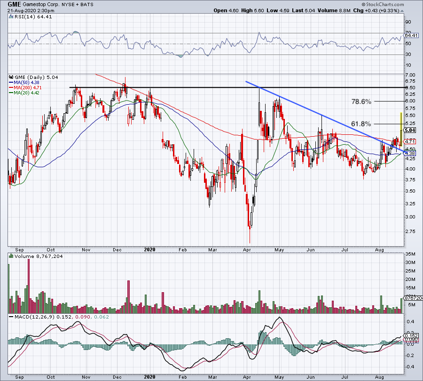
Task: Click the candlestick icon next to GME (Daily)
Action: click(11, 78)
